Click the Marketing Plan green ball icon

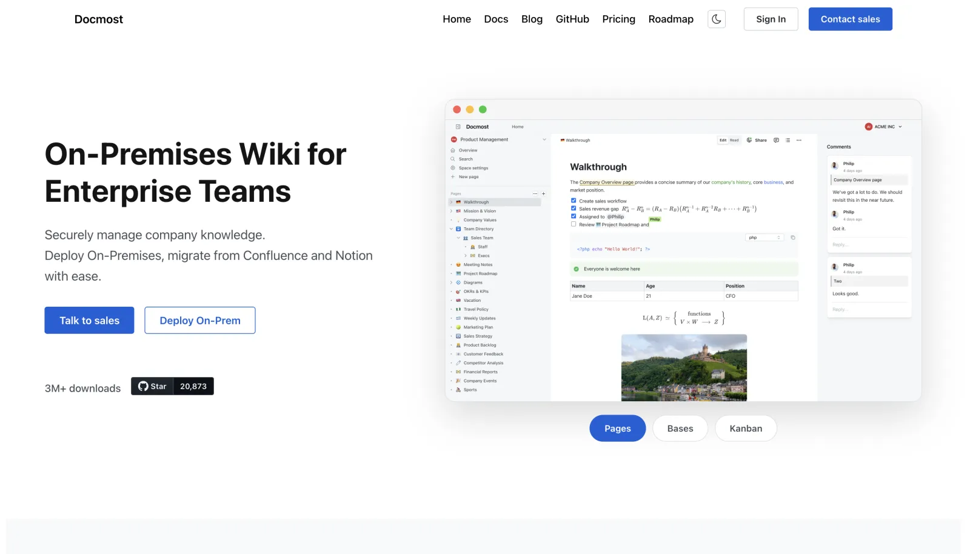tap(458, 327)
